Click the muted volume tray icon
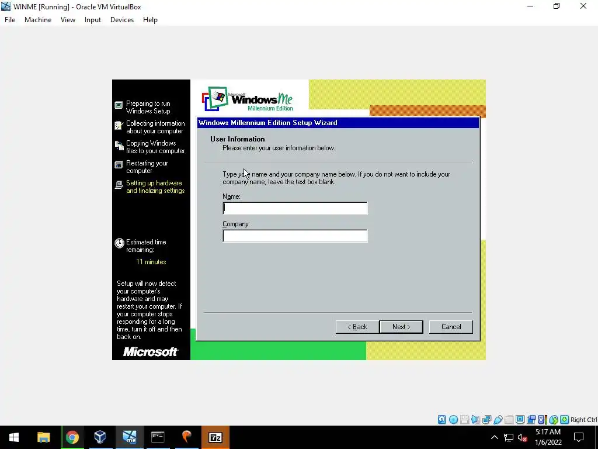This screenshot has height=449, width=598. pos(523,437)
